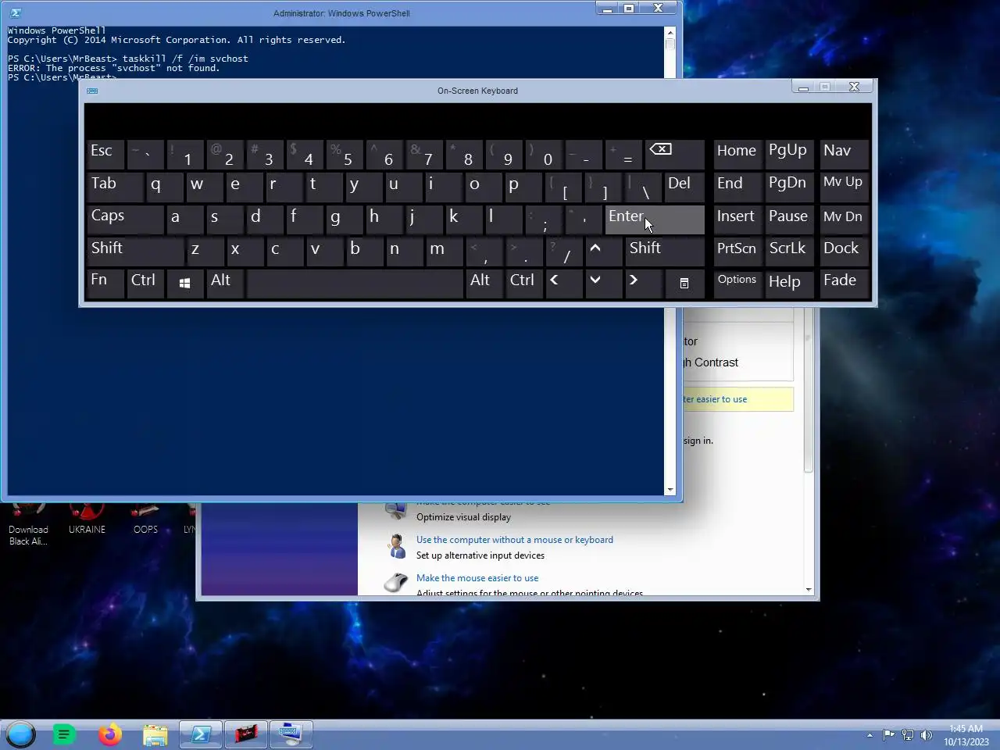Screen dimensions: 1000x750
Task: Launch Firefox from the taskbar
Action: click(x=110, y=734)
